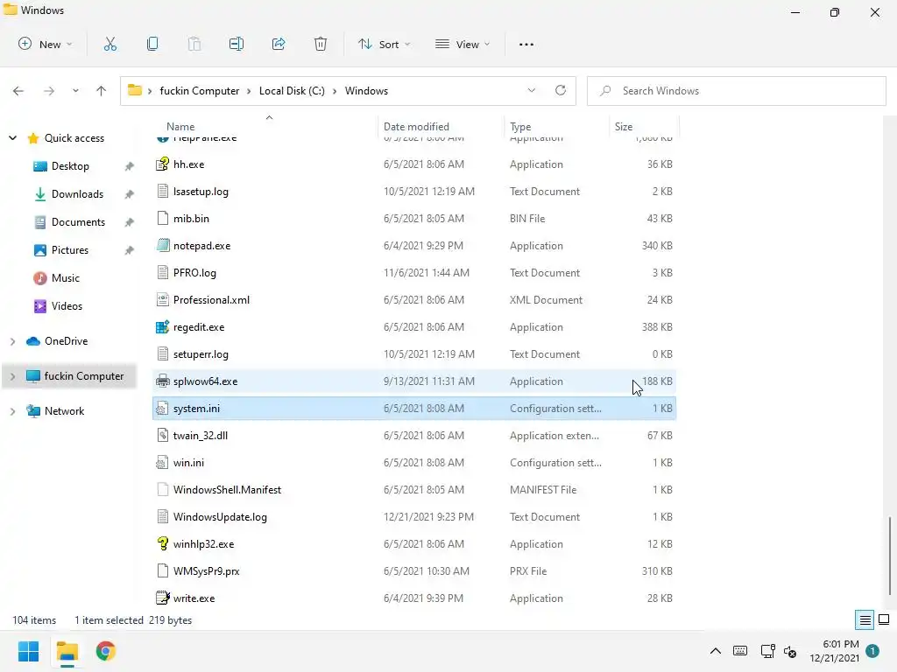Open File Explorer on the taskbar
Screen dimensions: 897x672
point(67,651)
